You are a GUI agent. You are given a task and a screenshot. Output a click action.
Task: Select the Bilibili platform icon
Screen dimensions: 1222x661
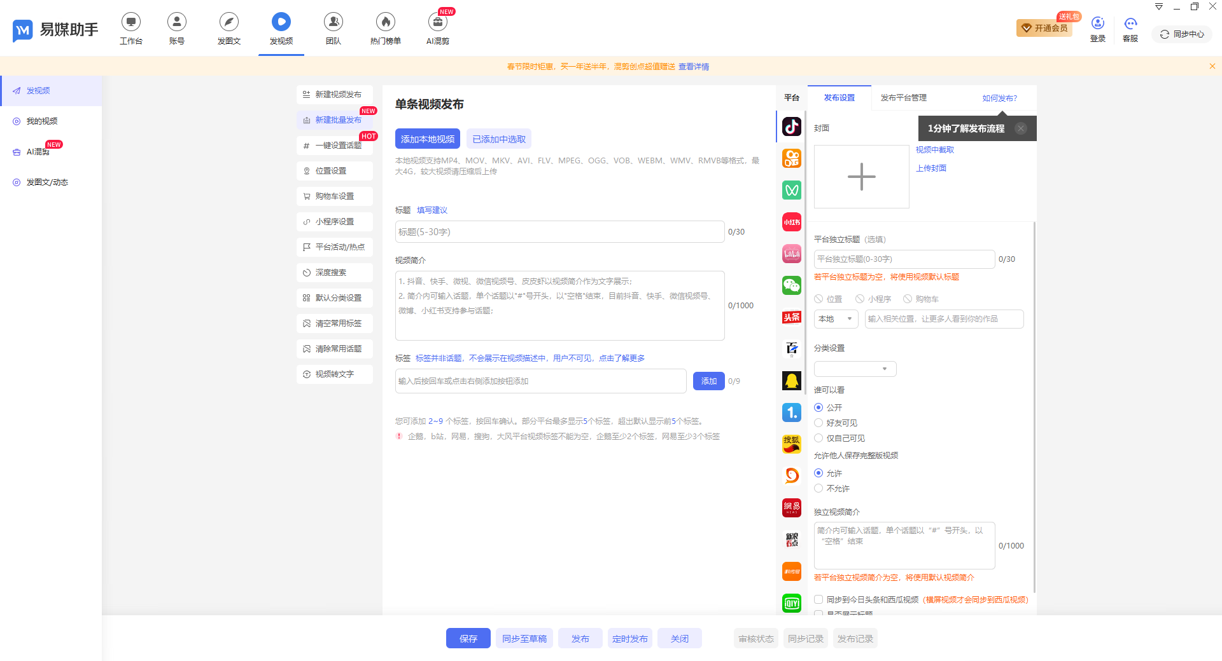791,253
